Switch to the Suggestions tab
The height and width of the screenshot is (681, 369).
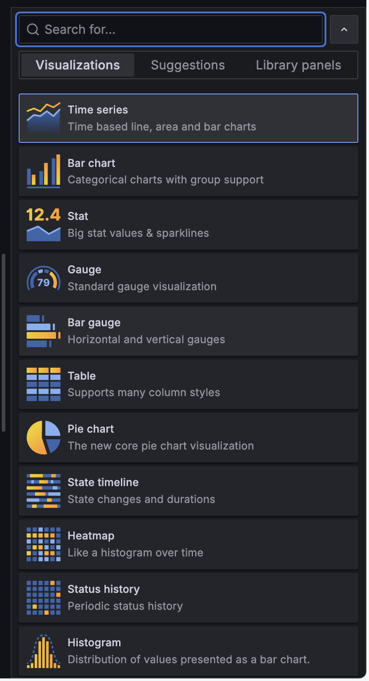tap(188, 65)
